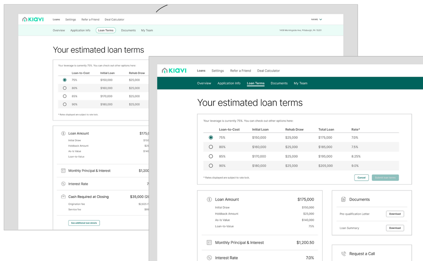Choose the 85% radio option in back window
The image size is (423, 261).
click(64, 96)
